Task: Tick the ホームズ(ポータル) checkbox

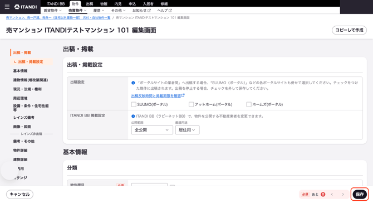Action: pyautogui.click(x=249, y=104)
